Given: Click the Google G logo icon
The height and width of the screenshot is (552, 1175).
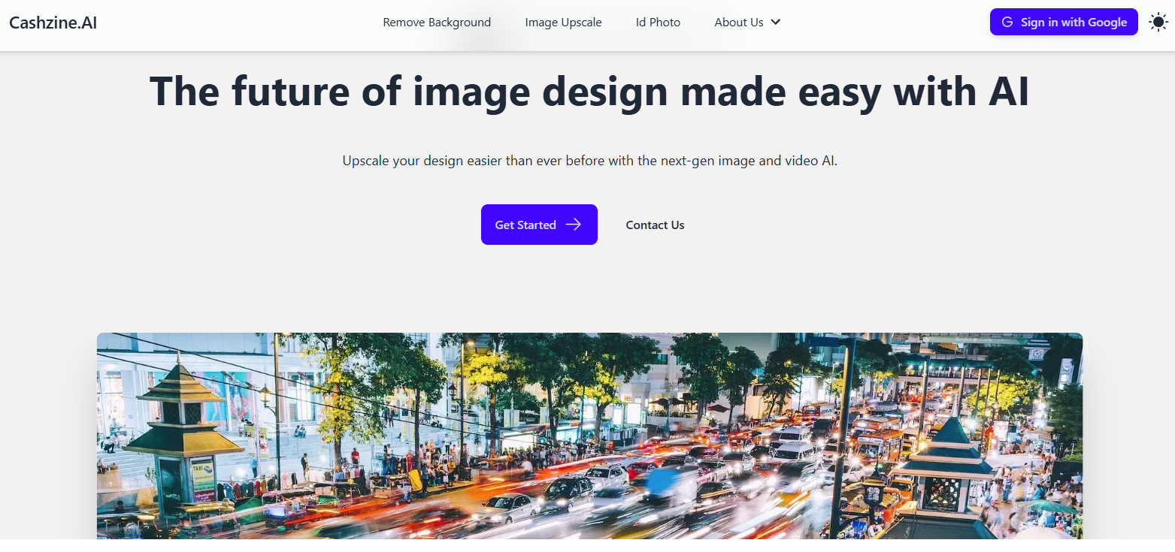Looking at the screenshot, I should [x=1007, y=23].
